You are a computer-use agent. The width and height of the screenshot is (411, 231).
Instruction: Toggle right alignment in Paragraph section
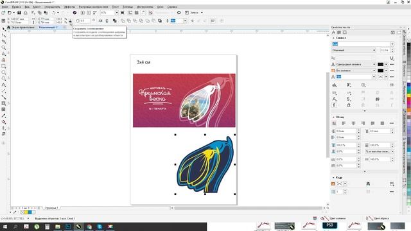click(x=363, y=123)
